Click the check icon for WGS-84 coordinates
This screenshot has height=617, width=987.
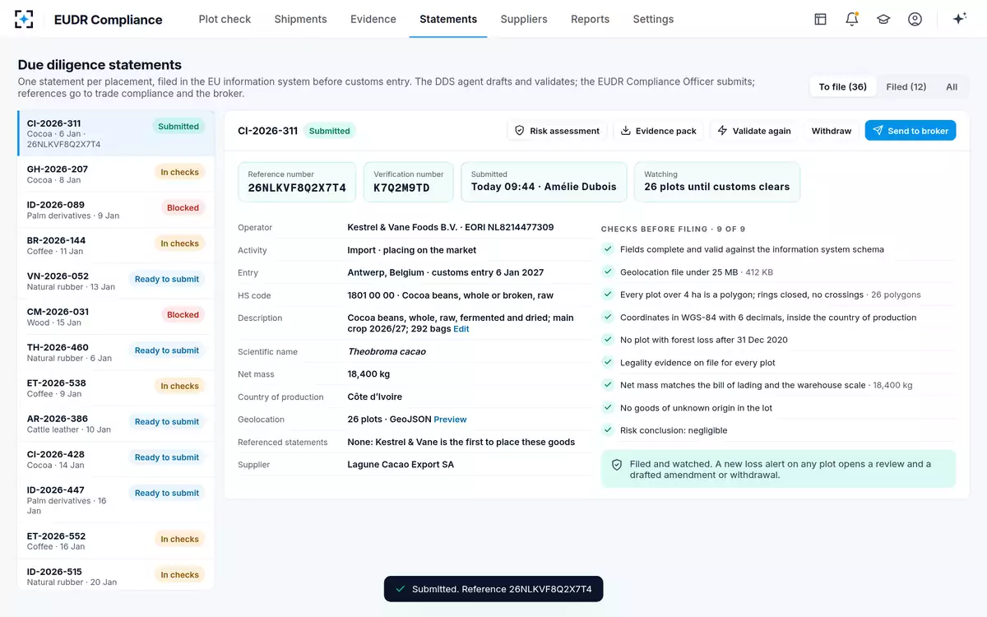tap(608, 317)
